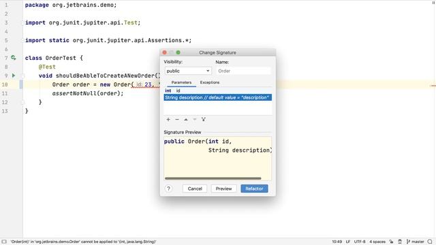436x245 pixels.
Task: Select the 'int id' parameter row
Action: pos(218,91)
